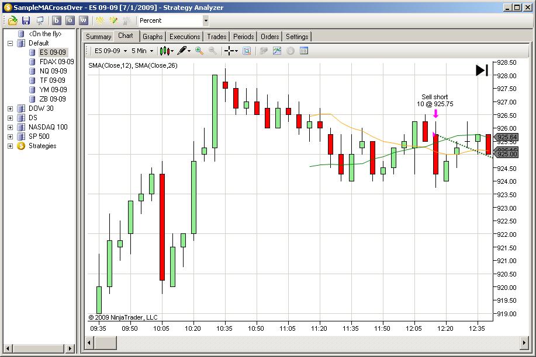Select the <On the fly> item
The image size is (536, 357).
tap(45, 34)
